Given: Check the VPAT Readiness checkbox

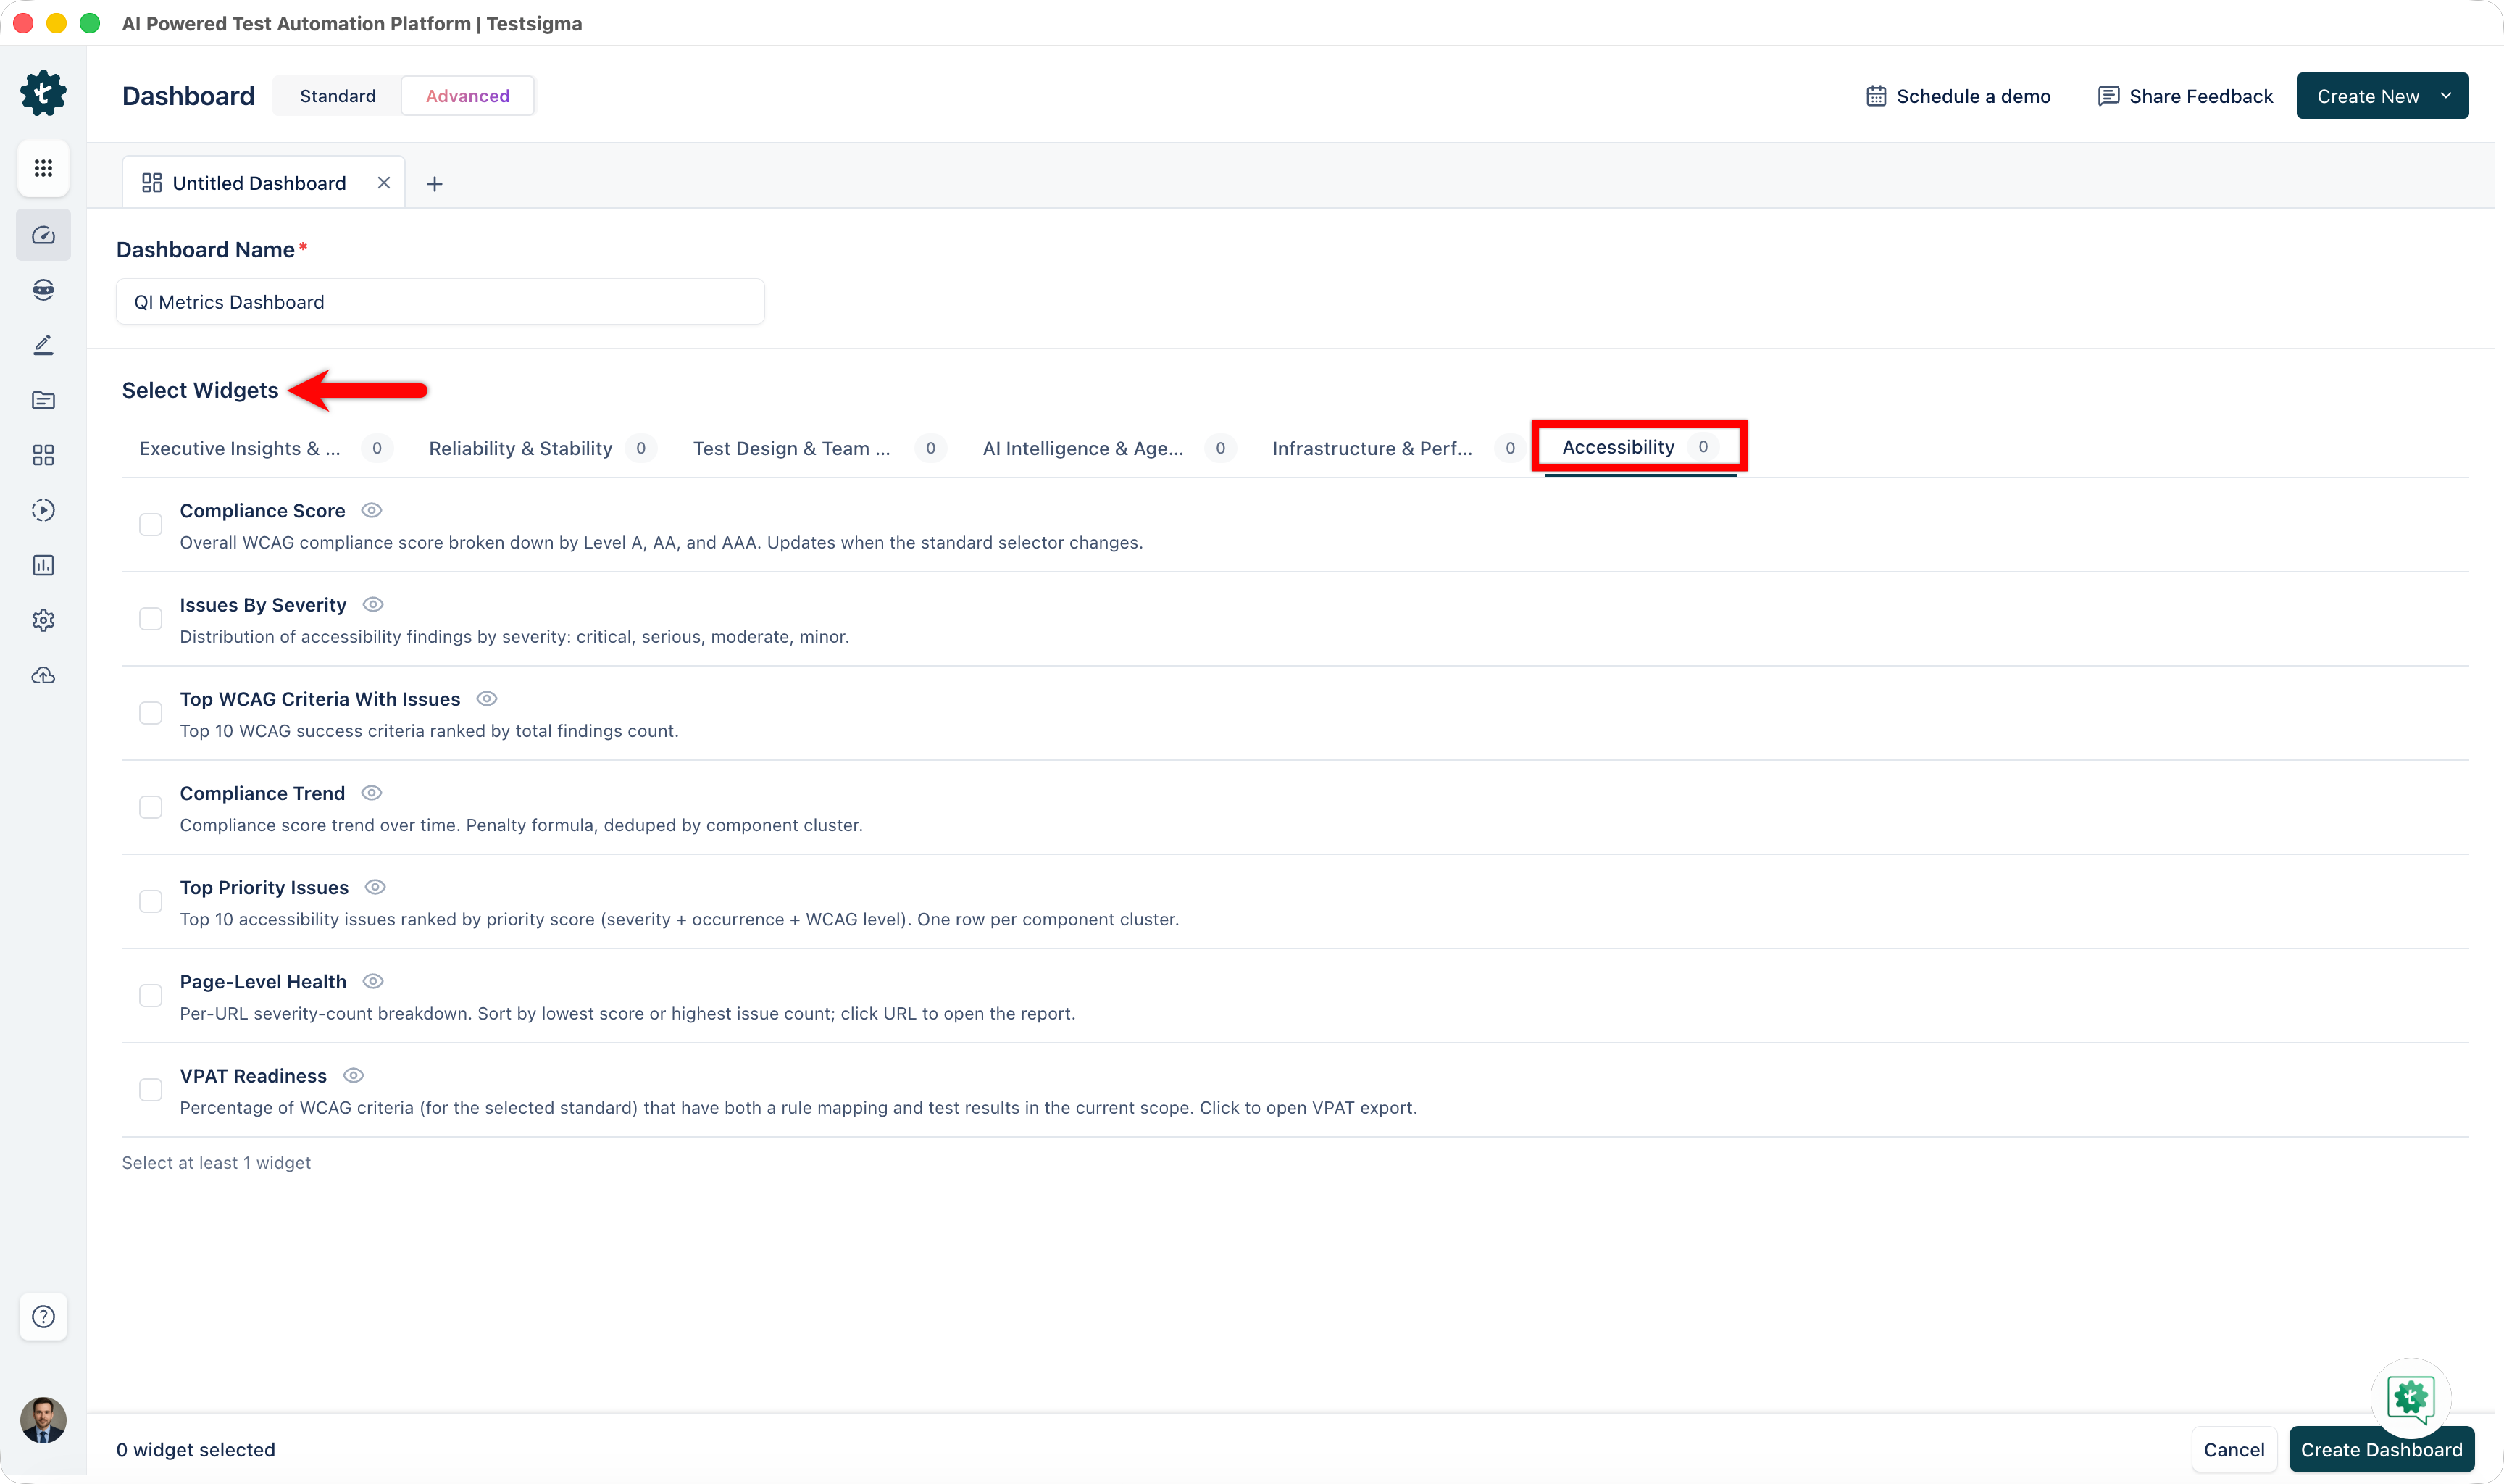Looking at the screenshot, I should (151, 1090).
